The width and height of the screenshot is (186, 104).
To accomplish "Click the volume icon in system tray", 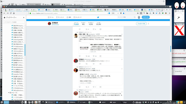I will coord(158,102).
